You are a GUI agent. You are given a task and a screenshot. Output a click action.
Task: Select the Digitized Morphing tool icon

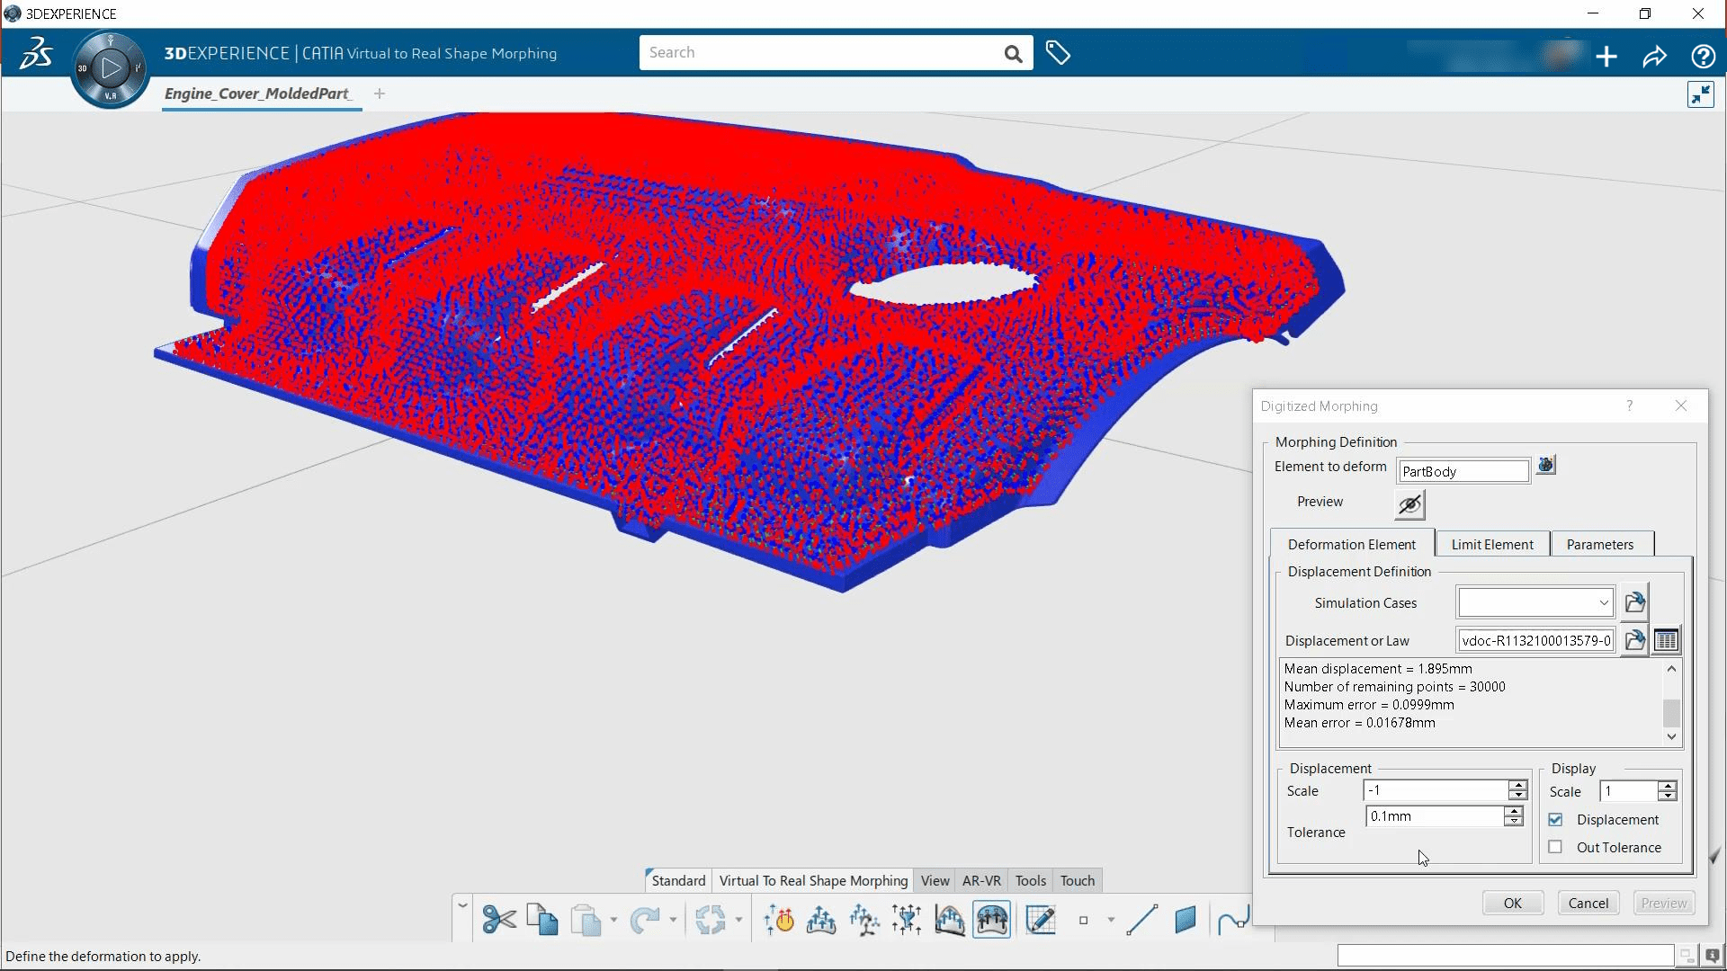(x=991, y=920)
